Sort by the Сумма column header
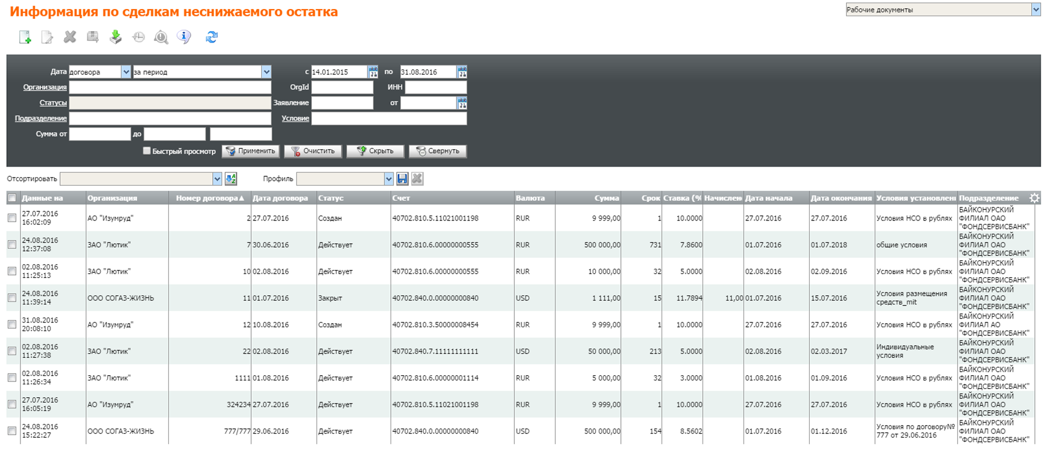1045x450 pixels. point(588,198)
